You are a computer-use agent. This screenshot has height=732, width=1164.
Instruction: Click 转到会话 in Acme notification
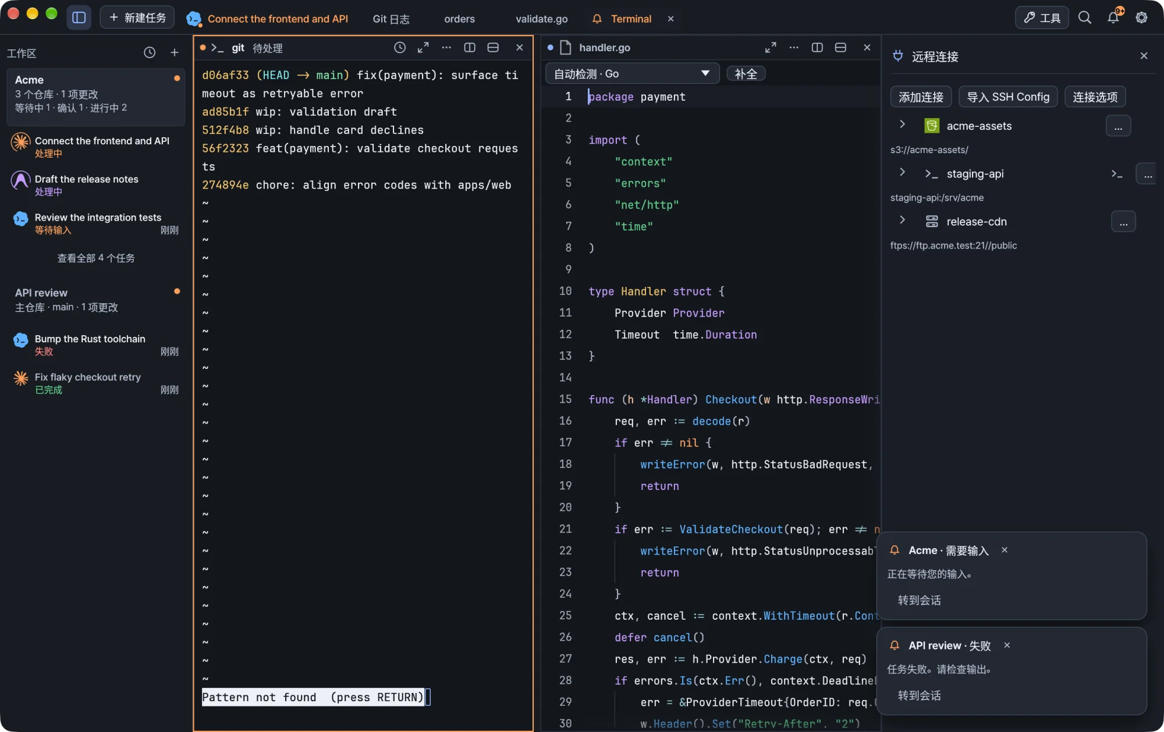point(919,600)
